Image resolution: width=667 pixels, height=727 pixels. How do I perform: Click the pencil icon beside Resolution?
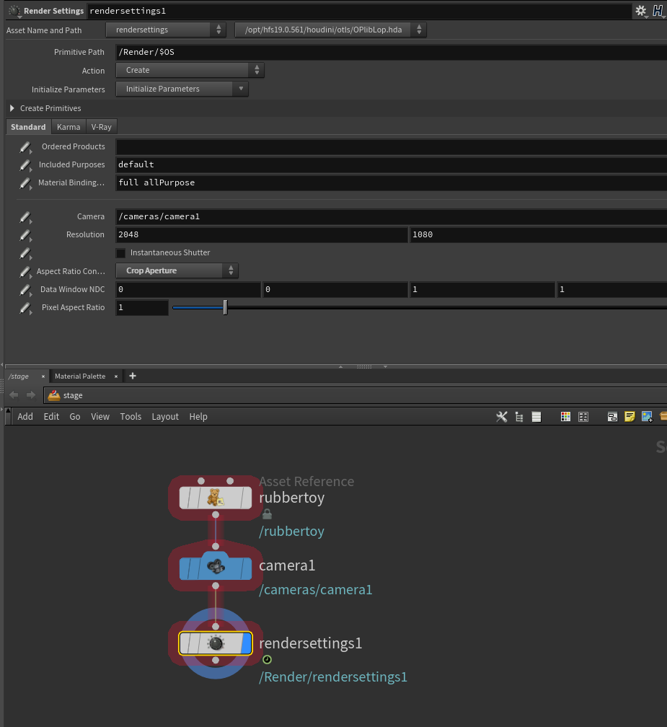(25, 236)
